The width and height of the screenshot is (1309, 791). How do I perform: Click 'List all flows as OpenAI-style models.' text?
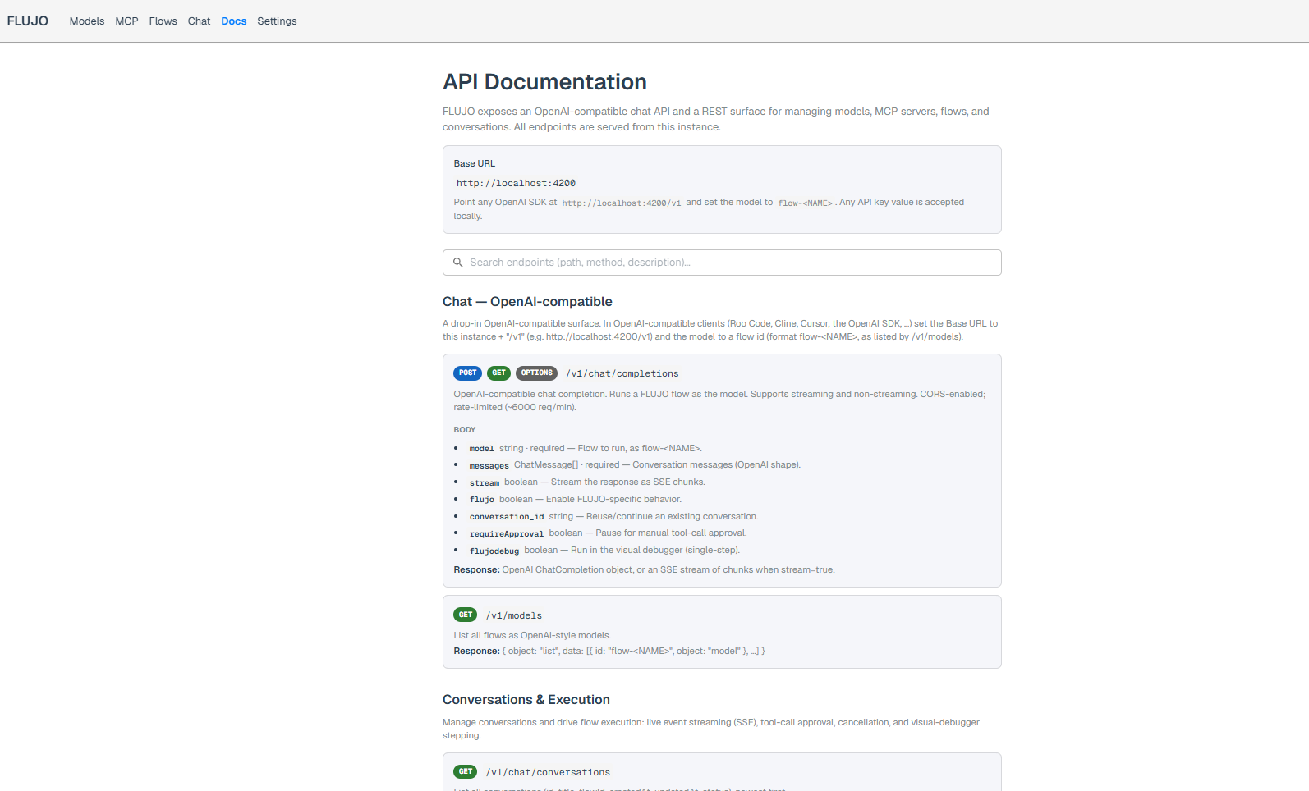click(x=532, y=636)
